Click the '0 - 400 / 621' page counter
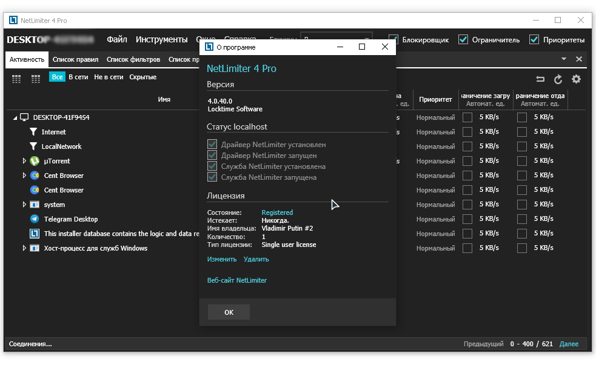 531,344
